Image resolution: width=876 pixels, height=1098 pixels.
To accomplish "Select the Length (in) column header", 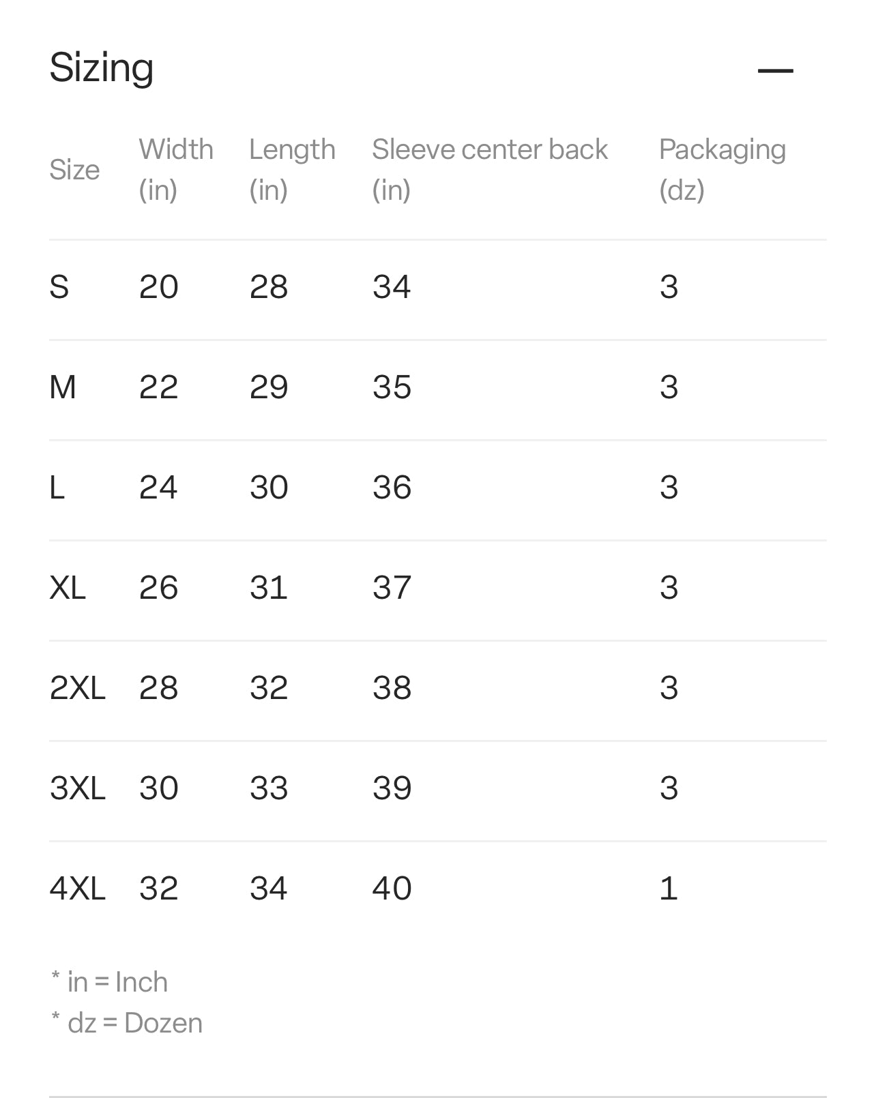I will [x=292, y=169].
